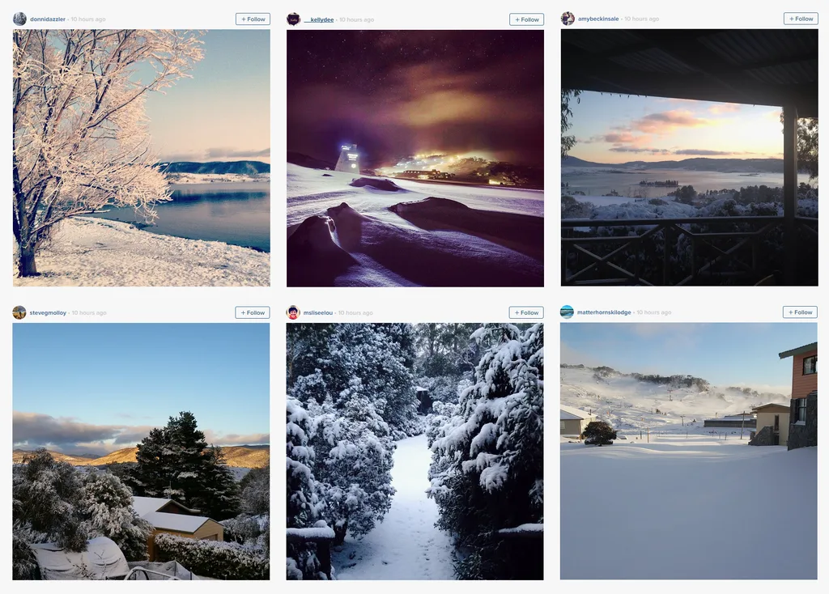The width and height of the screenshot is (829, 594).
Task: View the snowy garden path photo
Action: (414, 452)
